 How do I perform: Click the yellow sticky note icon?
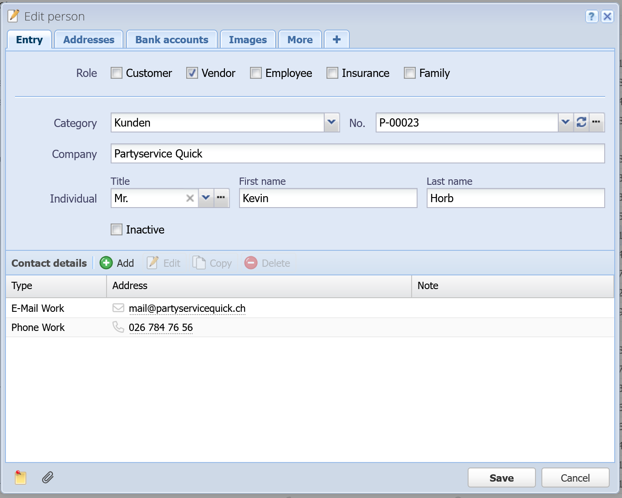pyautogui.click(x=20, y=477)
